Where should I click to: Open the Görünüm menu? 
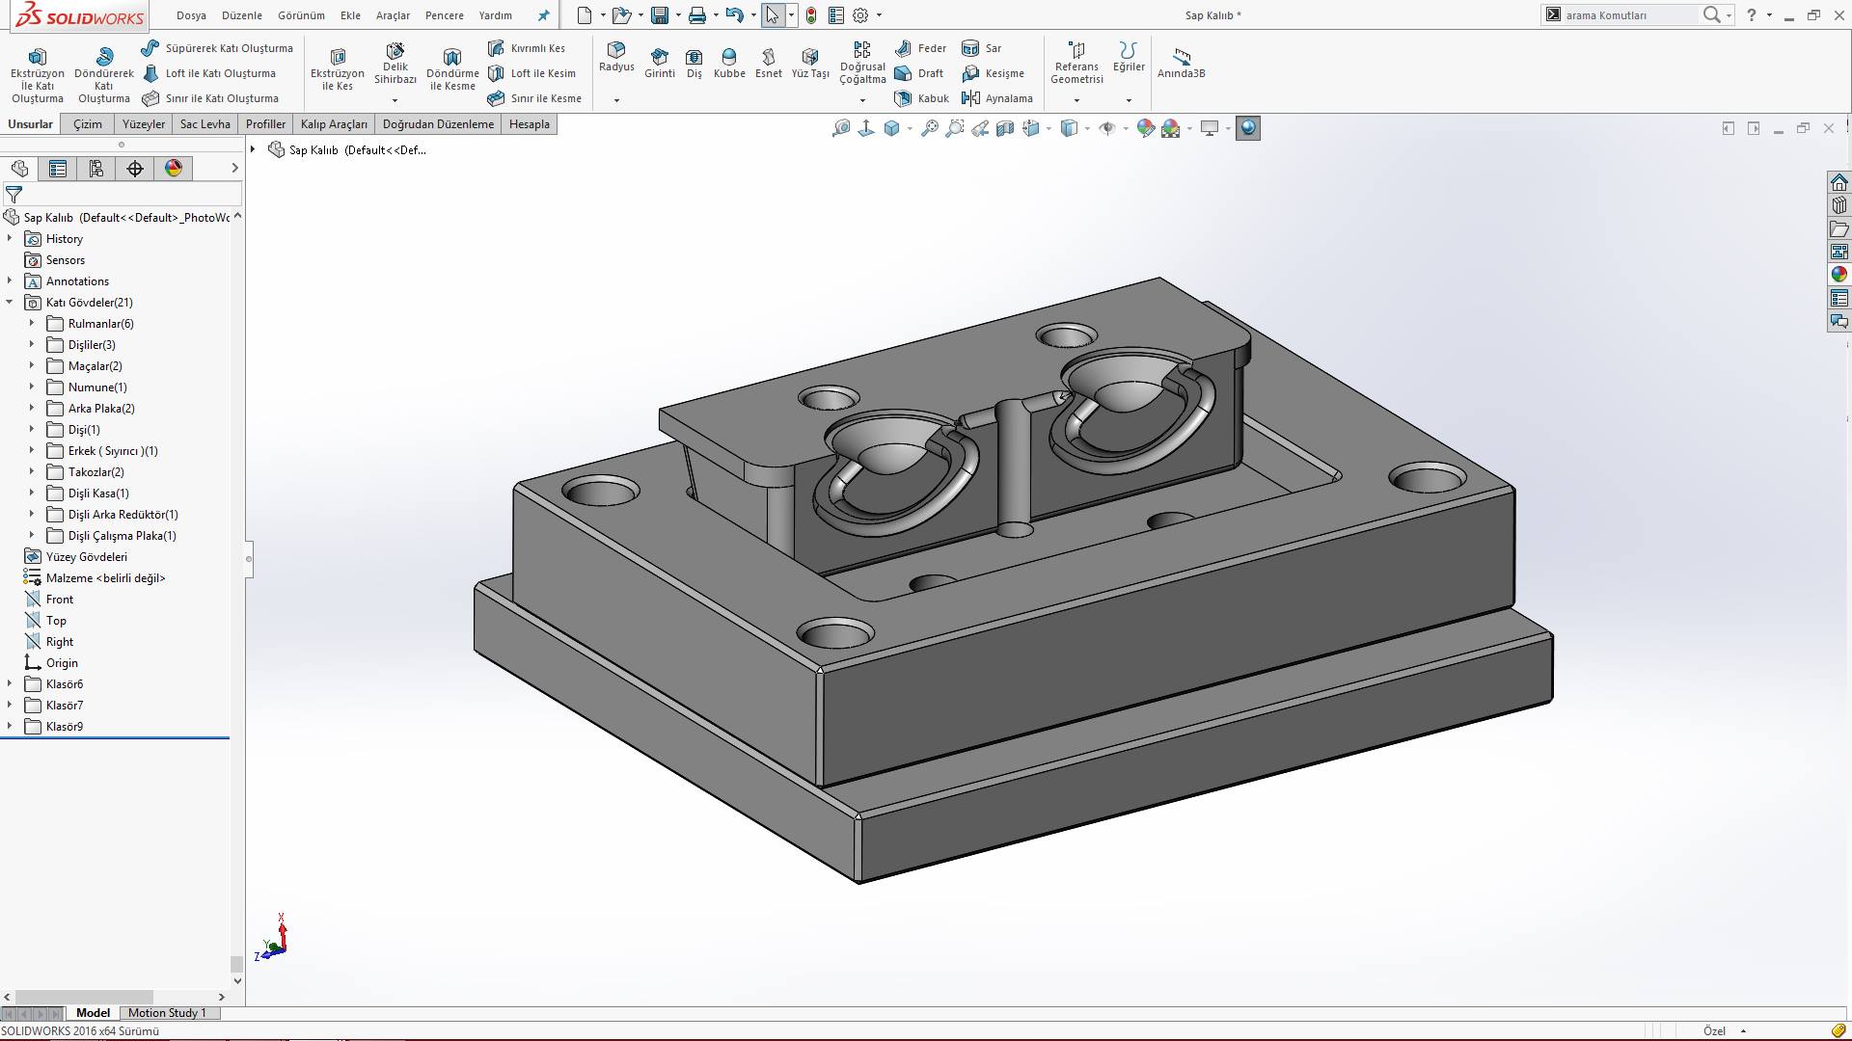click(x=301, y=15)
